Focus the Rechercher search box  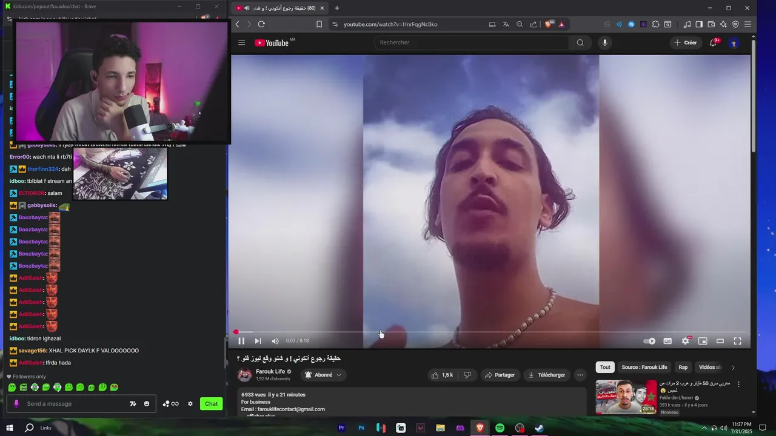472,42
